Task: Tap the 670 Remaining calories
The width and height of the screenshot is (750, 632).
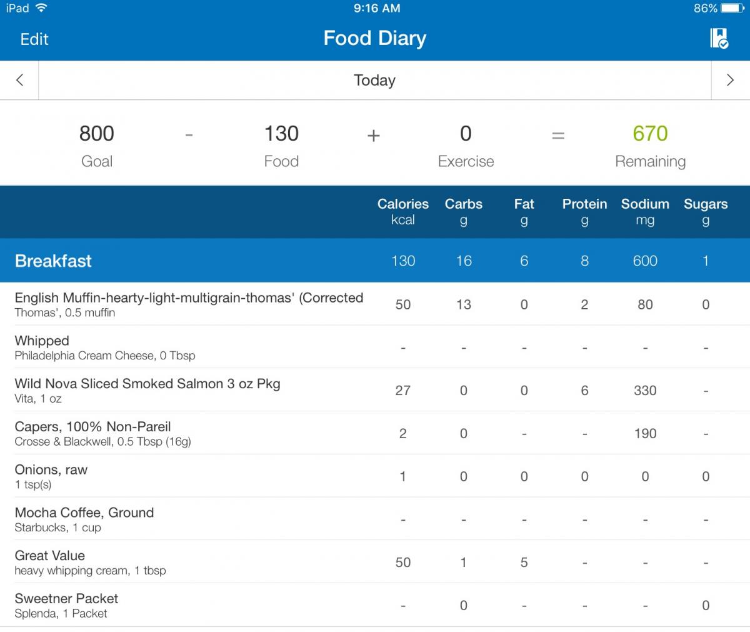Action: coord(650,133)
